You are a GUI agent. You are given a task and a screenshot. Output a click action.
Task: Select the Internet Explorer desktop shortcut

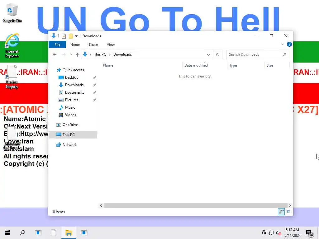[12, 46]
